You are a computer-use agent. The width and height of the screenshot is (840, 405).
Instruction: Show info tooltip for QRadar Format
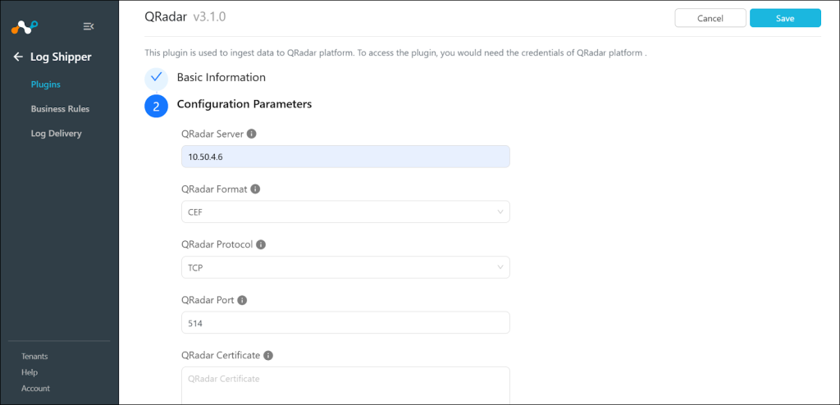click(256, 189)
